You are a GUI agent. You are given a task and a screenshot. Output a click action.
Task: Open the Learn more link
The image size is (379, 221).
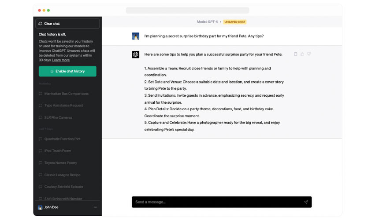pos(61,60)
